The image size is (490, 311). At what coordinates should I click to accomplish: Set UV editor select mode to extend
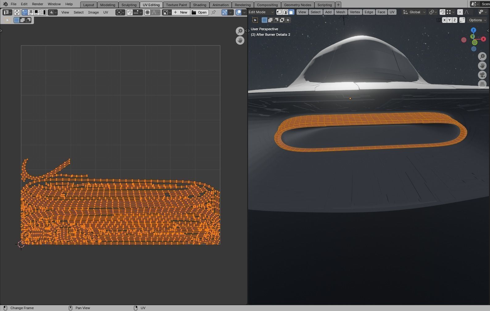coord(23,20)
